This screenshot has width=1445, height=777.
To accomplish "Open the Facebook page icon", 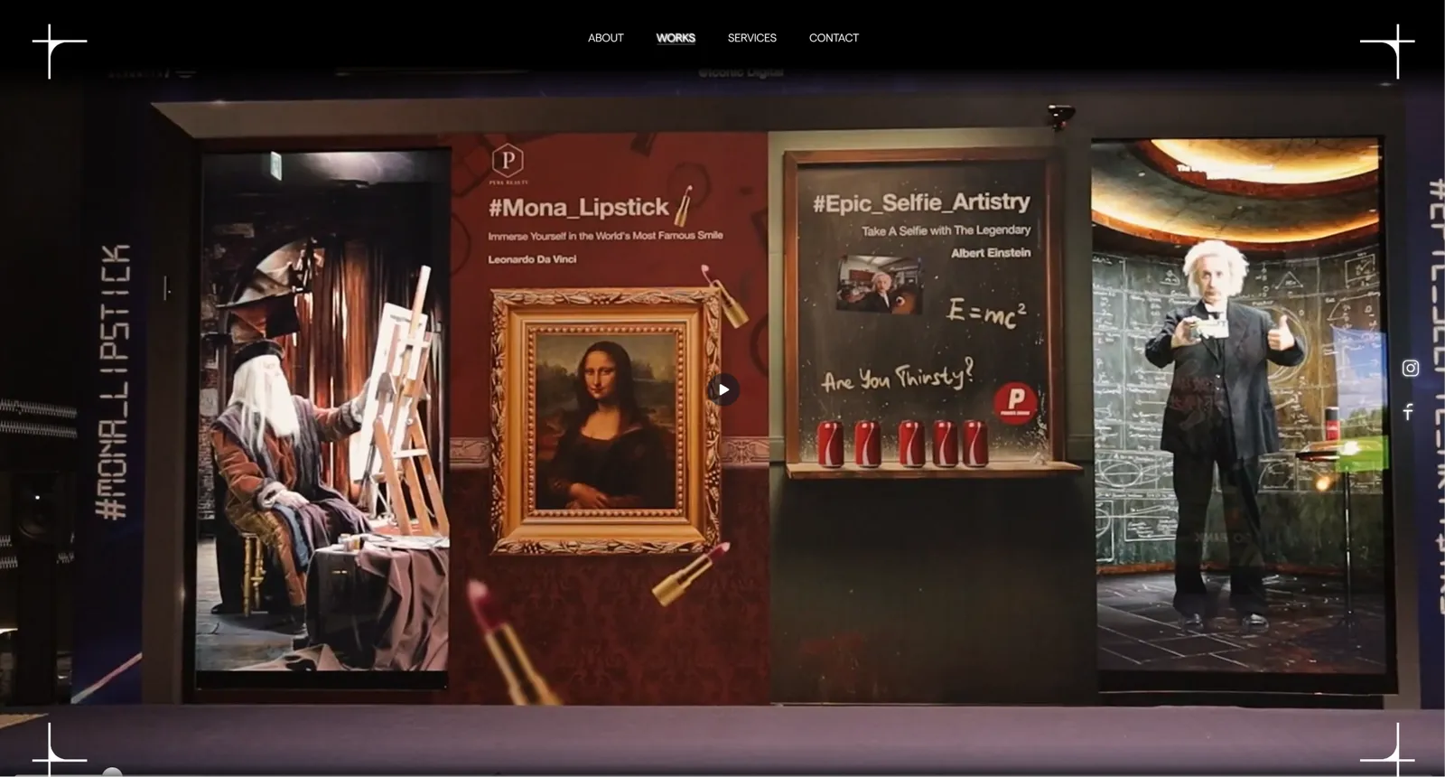I will 1408,412.
